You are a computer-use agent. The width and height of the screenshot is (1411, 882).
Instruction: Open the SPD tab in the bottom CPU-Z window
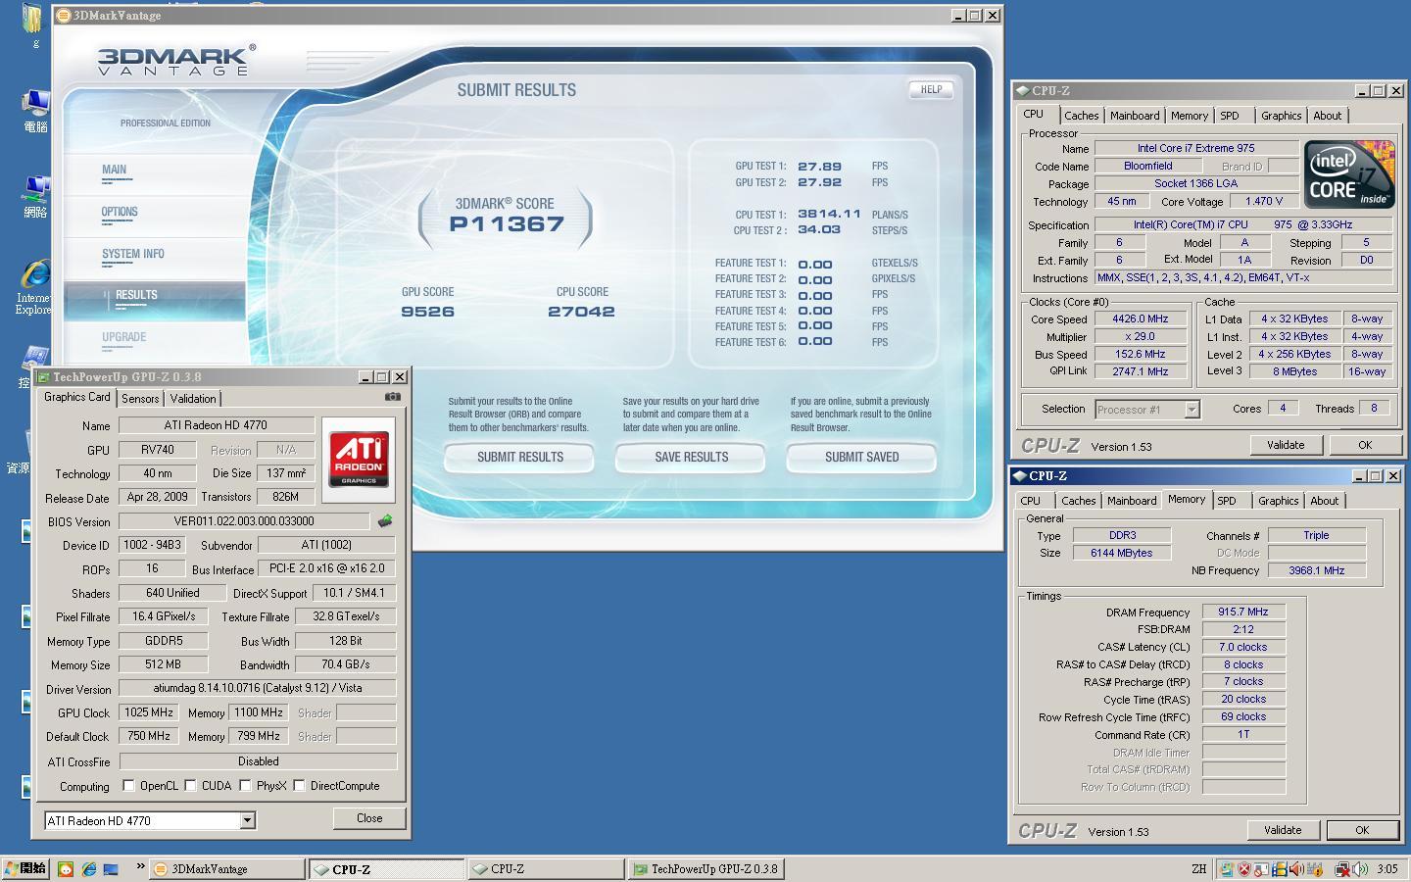click(x=1227, y=501)
